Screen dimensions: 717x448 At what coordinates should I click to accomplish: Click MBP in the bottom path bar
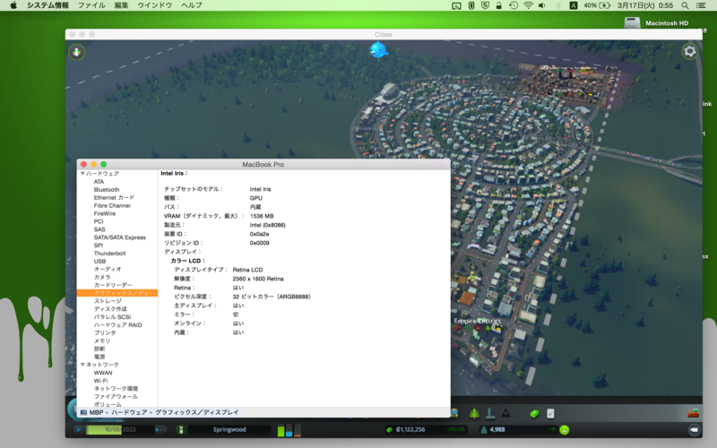click(96, 412)
